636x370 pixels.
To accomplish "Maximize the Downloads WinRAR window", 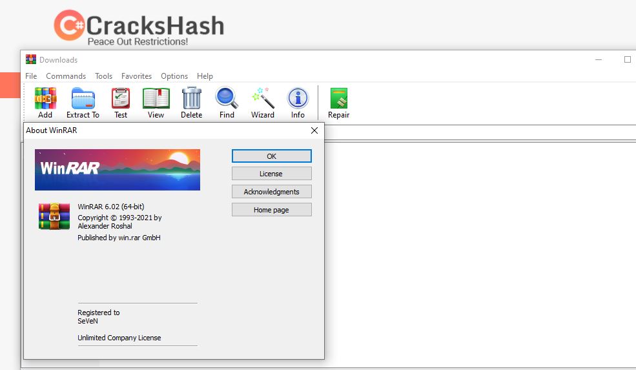I will [628, 59].
